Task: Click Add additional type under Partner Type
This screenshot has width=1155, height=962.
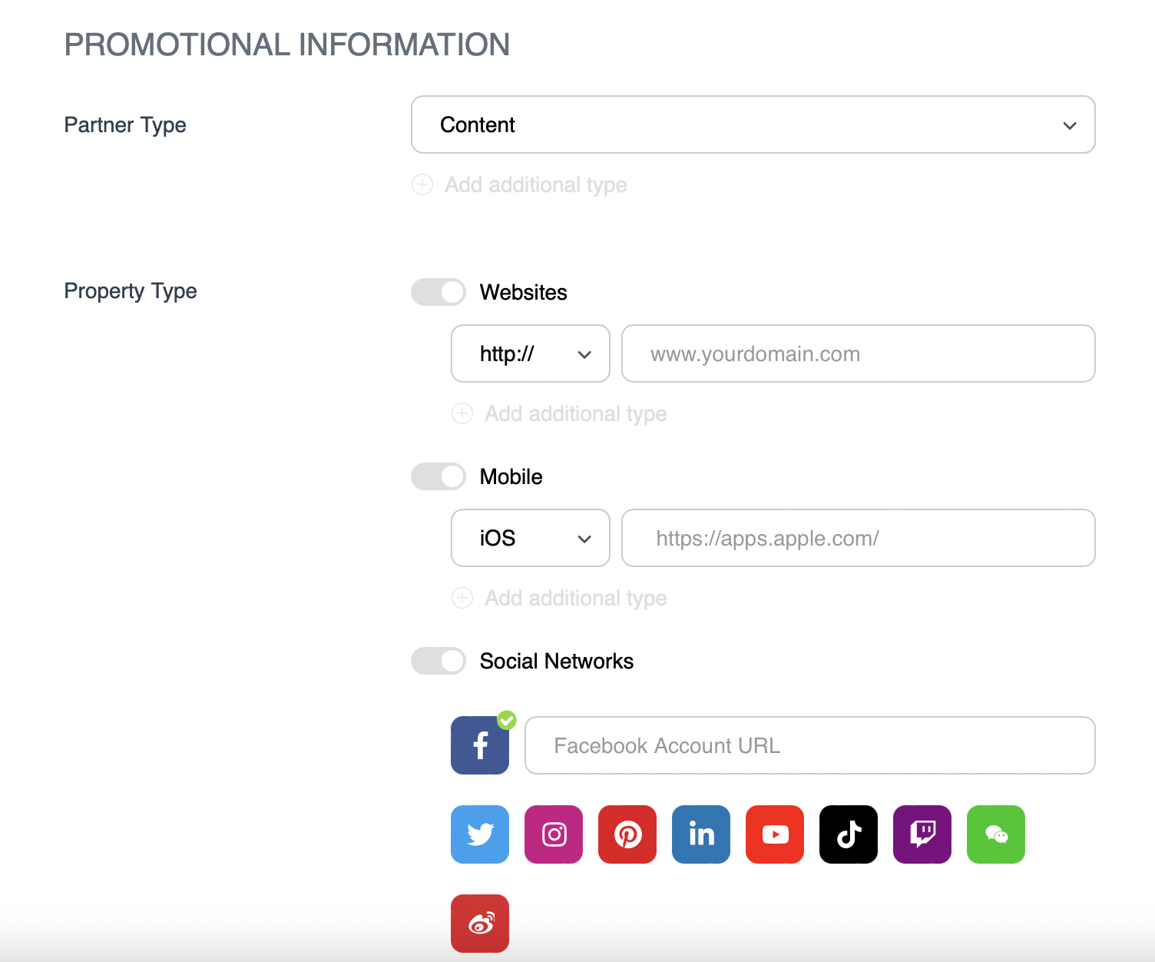Action: [520, 184]
